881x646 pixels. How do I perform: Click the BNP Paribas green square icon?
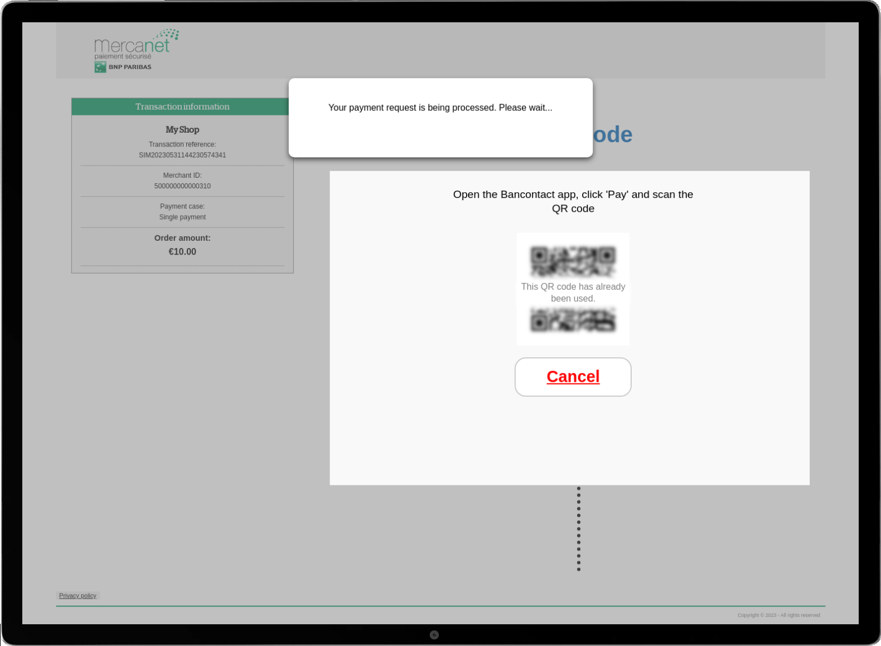(100, 67)
